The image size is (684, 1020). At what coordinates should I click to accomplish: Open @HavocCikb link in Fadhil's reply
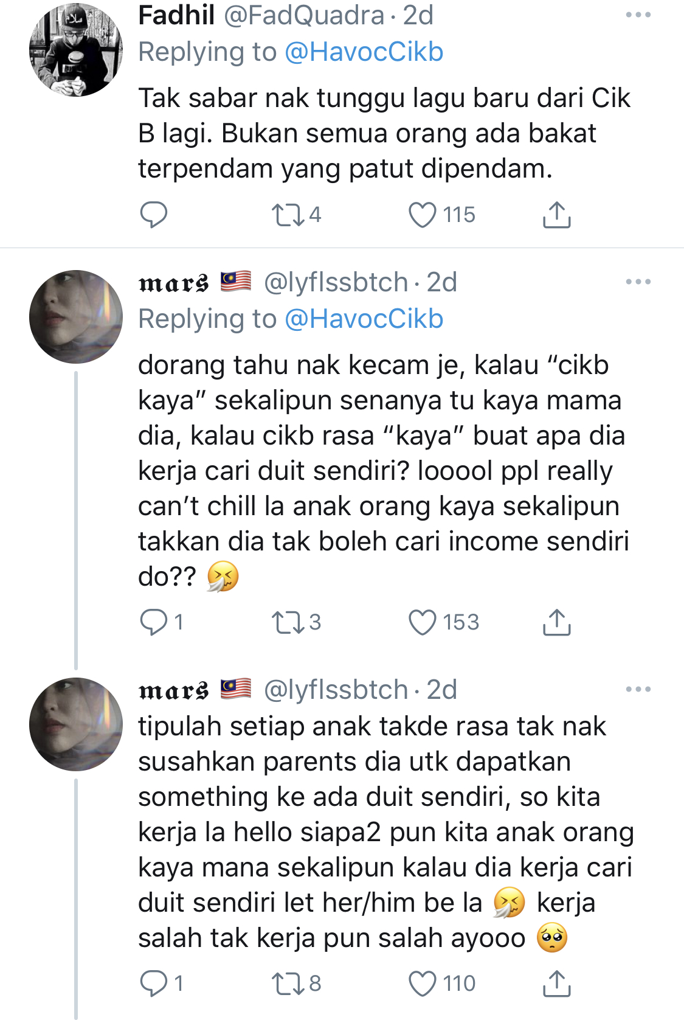364,52
